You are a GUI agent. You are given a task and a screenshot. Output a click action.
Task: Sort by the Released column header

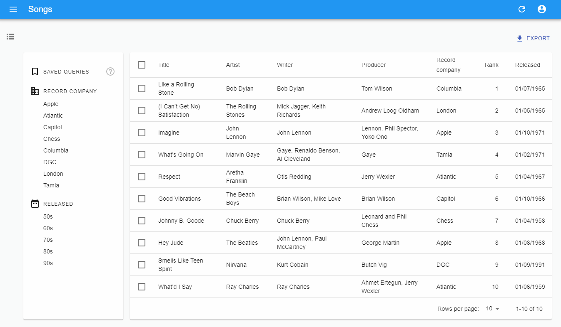[528, 65]
